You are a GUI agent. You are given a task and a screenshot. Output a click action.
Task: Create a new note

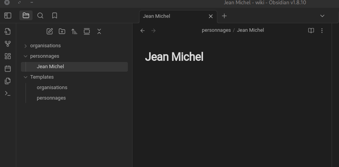click(x=50, y=31)
